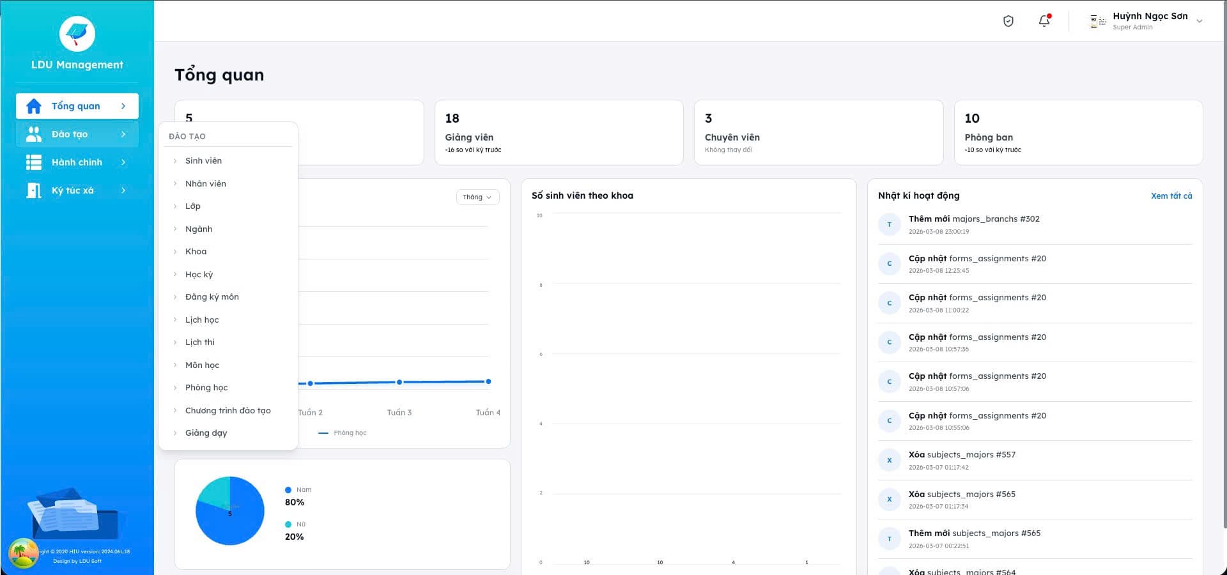Open the Xem tất cả activity log link
The height and width of the screenshot is (575, 1227).
tap(1171, 196)
